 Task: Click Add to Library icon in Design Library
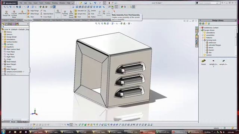pos(200,23)
